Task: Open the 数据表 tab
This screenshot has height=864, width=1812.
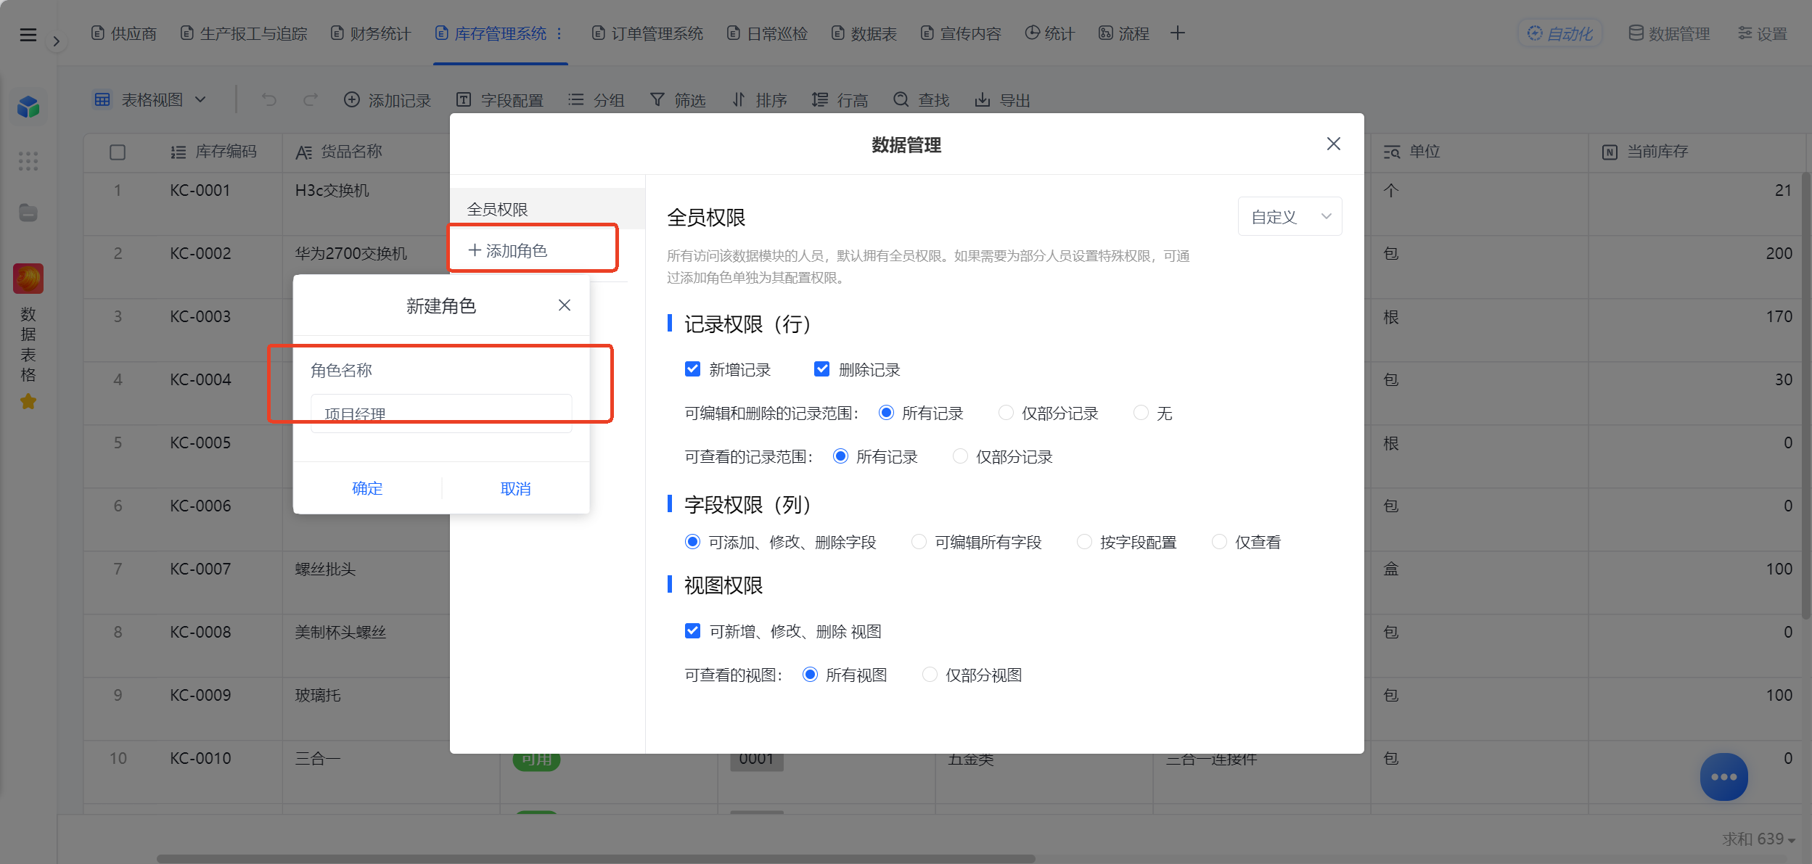Action: click(x=864, y=33)
